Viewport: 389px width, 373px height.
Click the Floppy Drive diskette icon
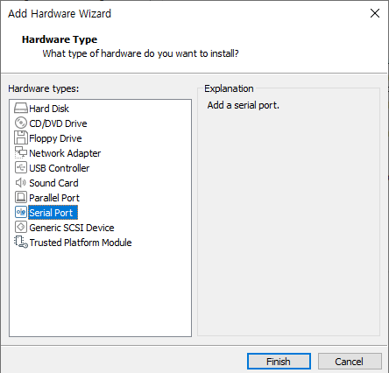(21, 137)
